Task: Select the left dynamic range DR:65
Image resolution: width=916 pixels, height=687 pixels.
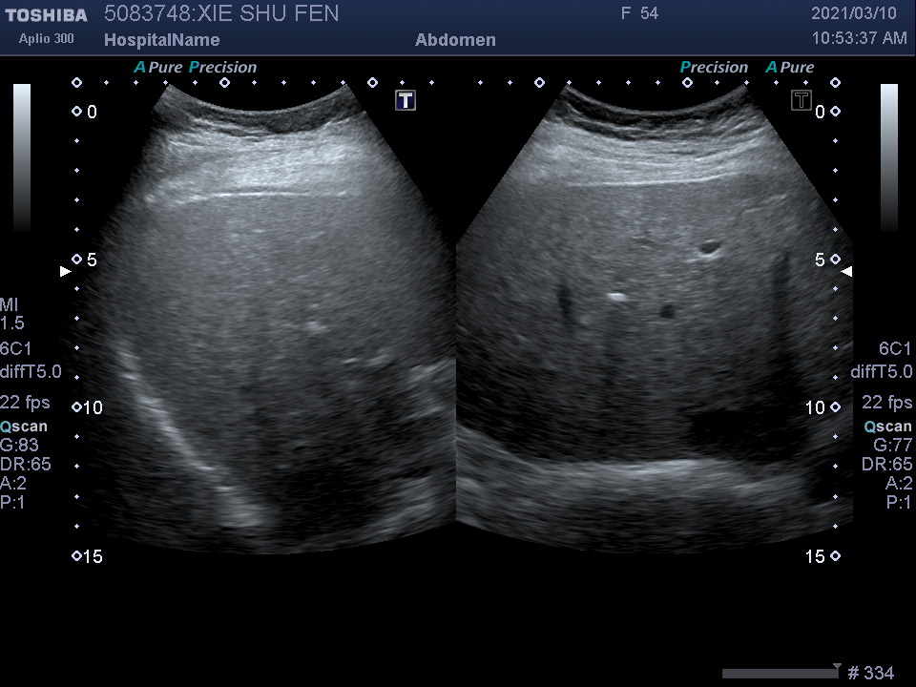Action: tap(27, 465)
